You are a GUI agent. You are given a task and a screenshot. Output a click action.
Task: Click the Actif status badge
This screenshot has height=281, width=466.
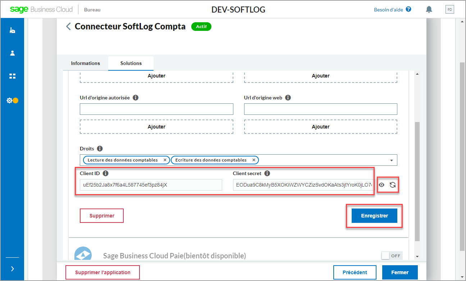[201, 27]
